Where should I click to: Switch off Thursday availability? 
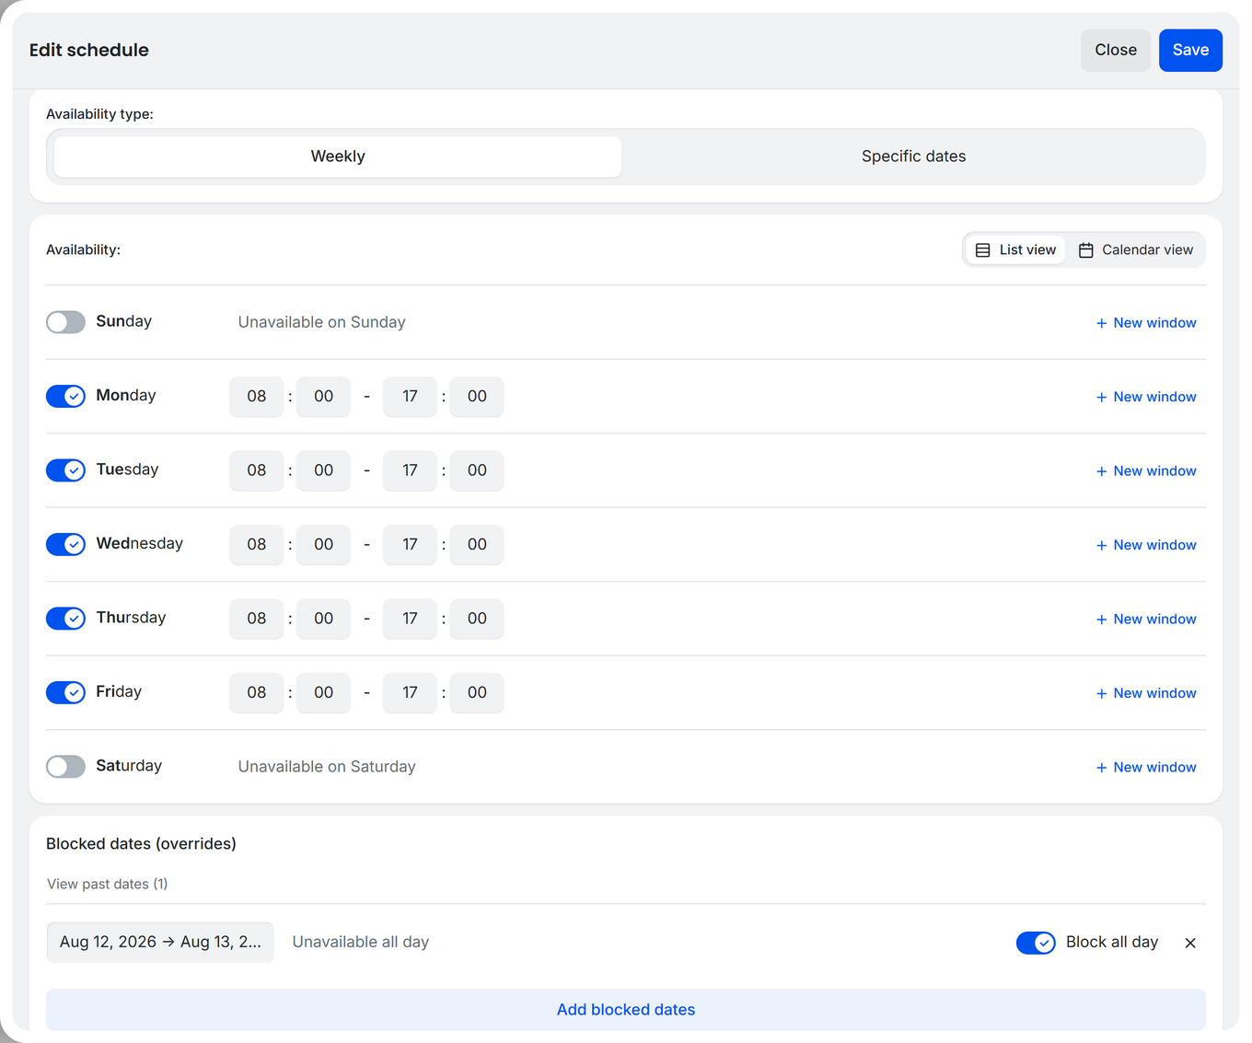65,619
